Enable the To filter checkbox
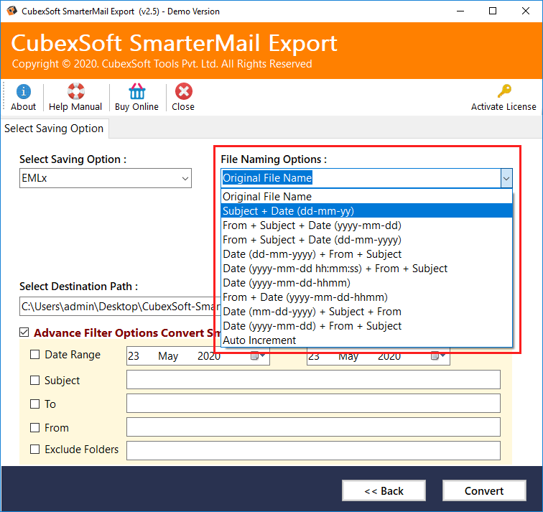 point(34,404)
